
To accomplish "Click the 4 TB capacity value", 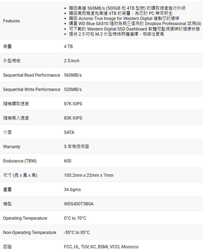I will click(x=68, y=46).
